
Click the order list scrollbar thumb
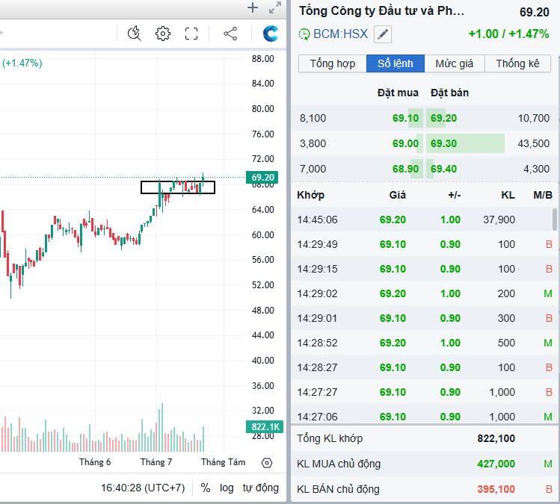point(554,219)
